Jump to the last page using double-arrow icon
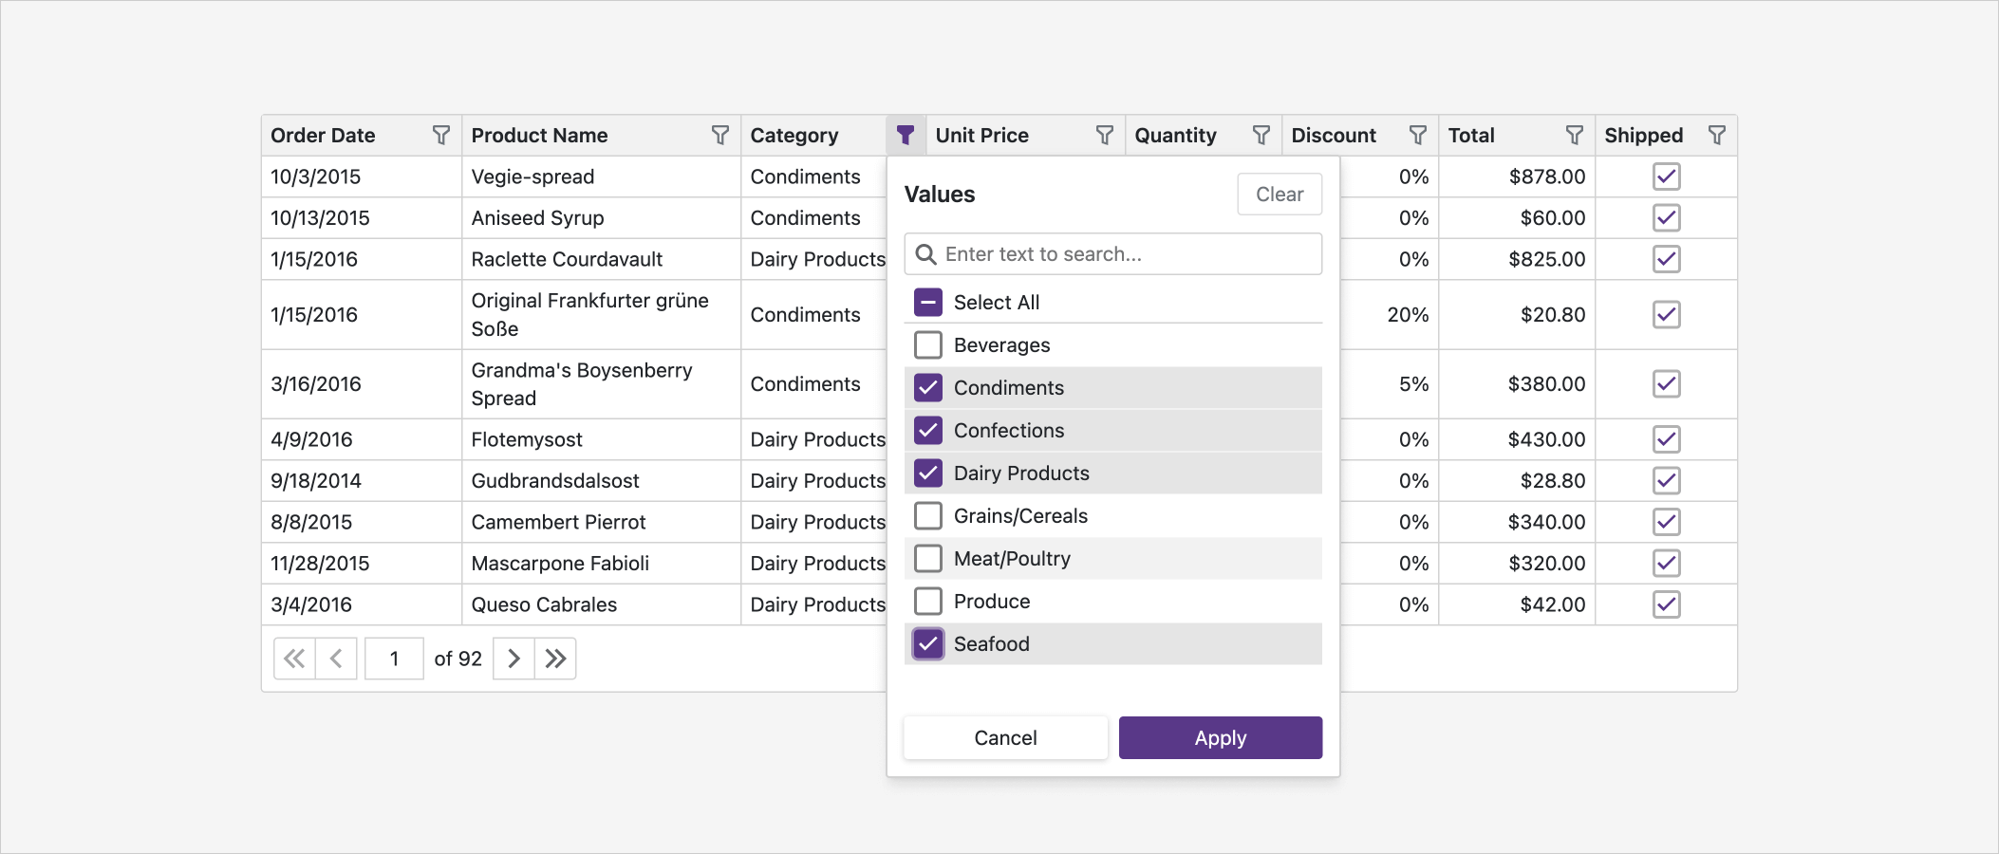Viewport: 1999px width, 854px height. [x=556, y=658]
